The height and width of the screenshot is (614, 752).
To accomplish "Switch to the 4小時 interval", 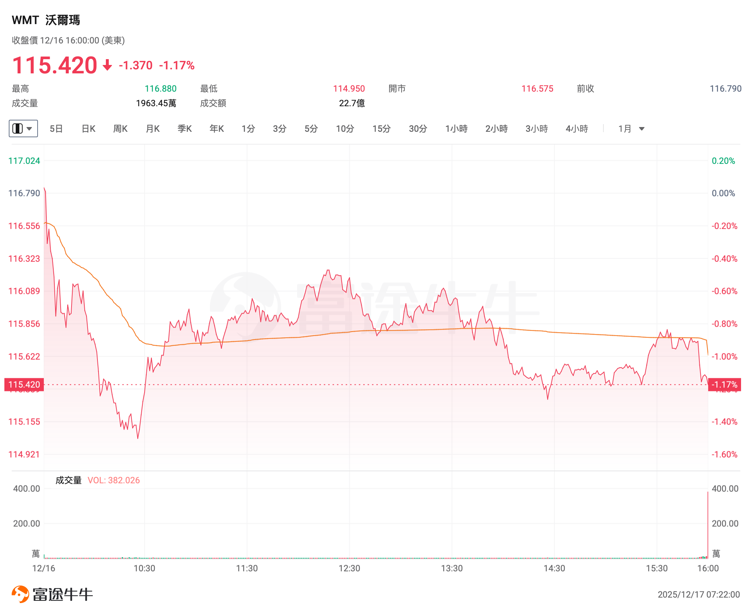I will click(577, 128).
